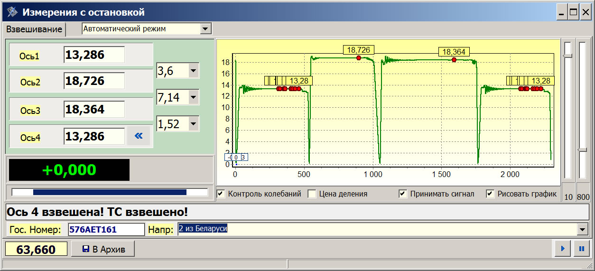The width and height of the screenshot is (595, 271).
Task: Click the vertical slider labeled 10
Action: pos(567,56)
